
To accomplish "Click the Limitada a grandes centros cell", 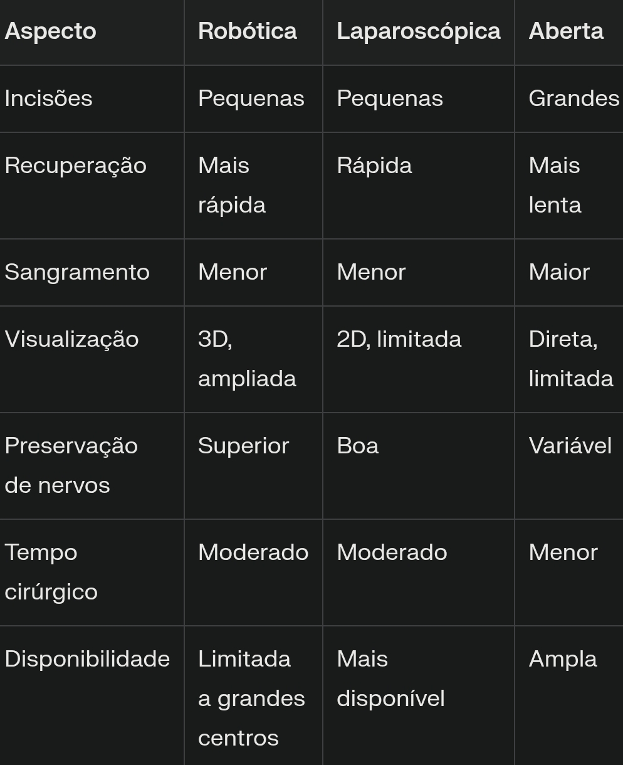I will (251, 699).
